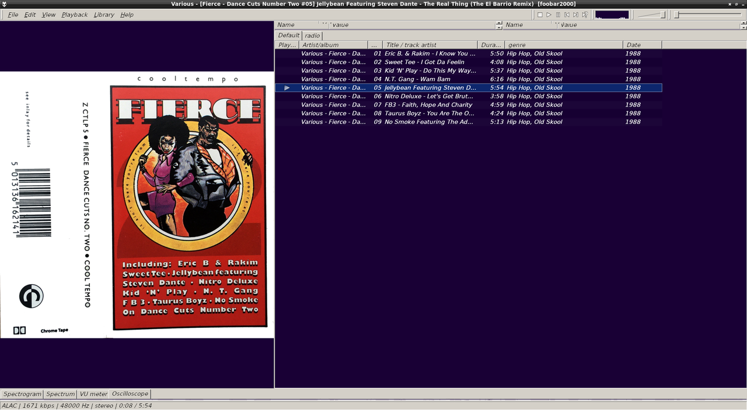Screen dimensions: 747x410
Task: Click the 6:16 duration of track 04
Action: pyautogui.click(x=497, y=79)
